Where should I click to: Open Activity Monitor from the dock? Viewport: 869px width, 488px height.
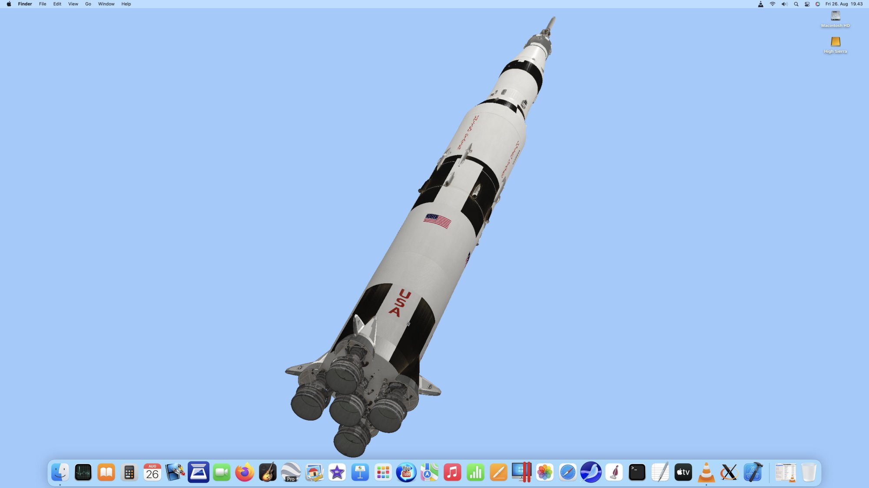[83, 472]
